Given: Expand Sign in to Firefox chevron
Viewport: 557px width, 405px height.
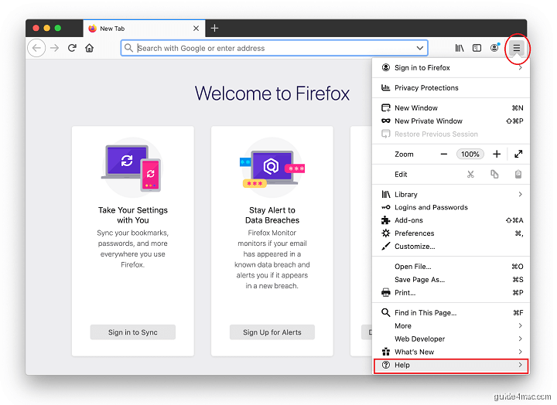Looking at the screenshot, I should tap(520, 67).
